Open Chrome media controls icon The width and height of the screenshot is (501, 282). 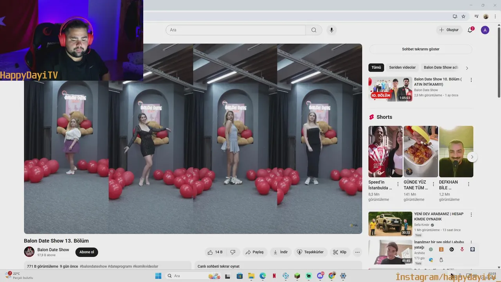point(476,16)
